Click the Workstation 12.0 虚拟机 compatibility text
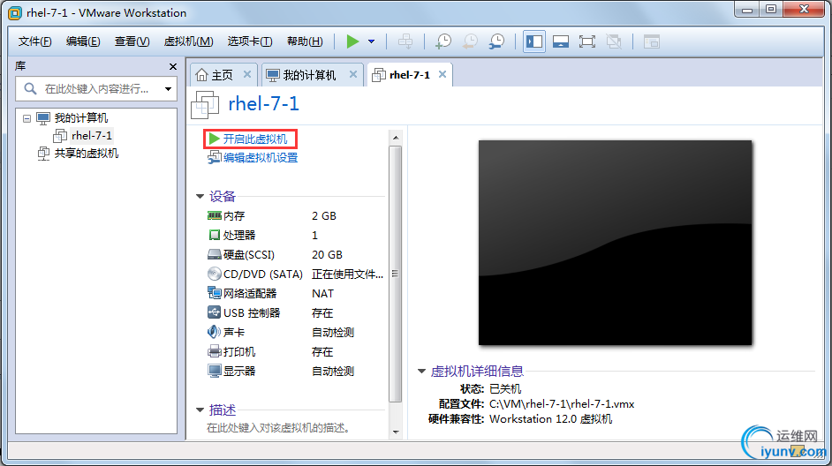 (551, 419)
